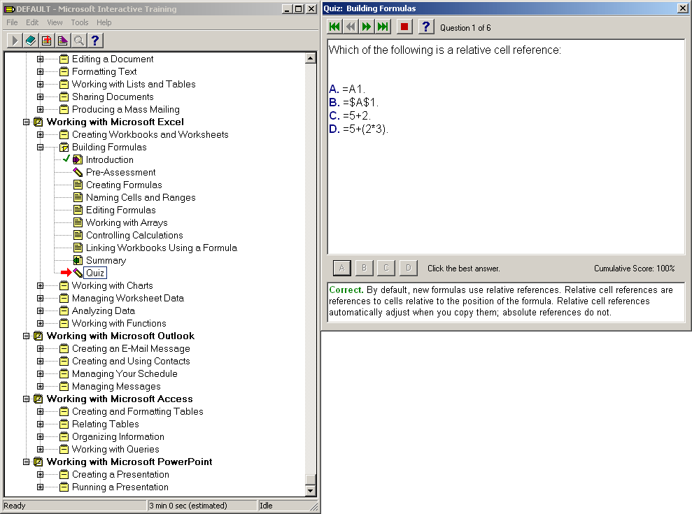Click the Quiz pencil icon
This screenshot has height=514, width=692.
78,273
